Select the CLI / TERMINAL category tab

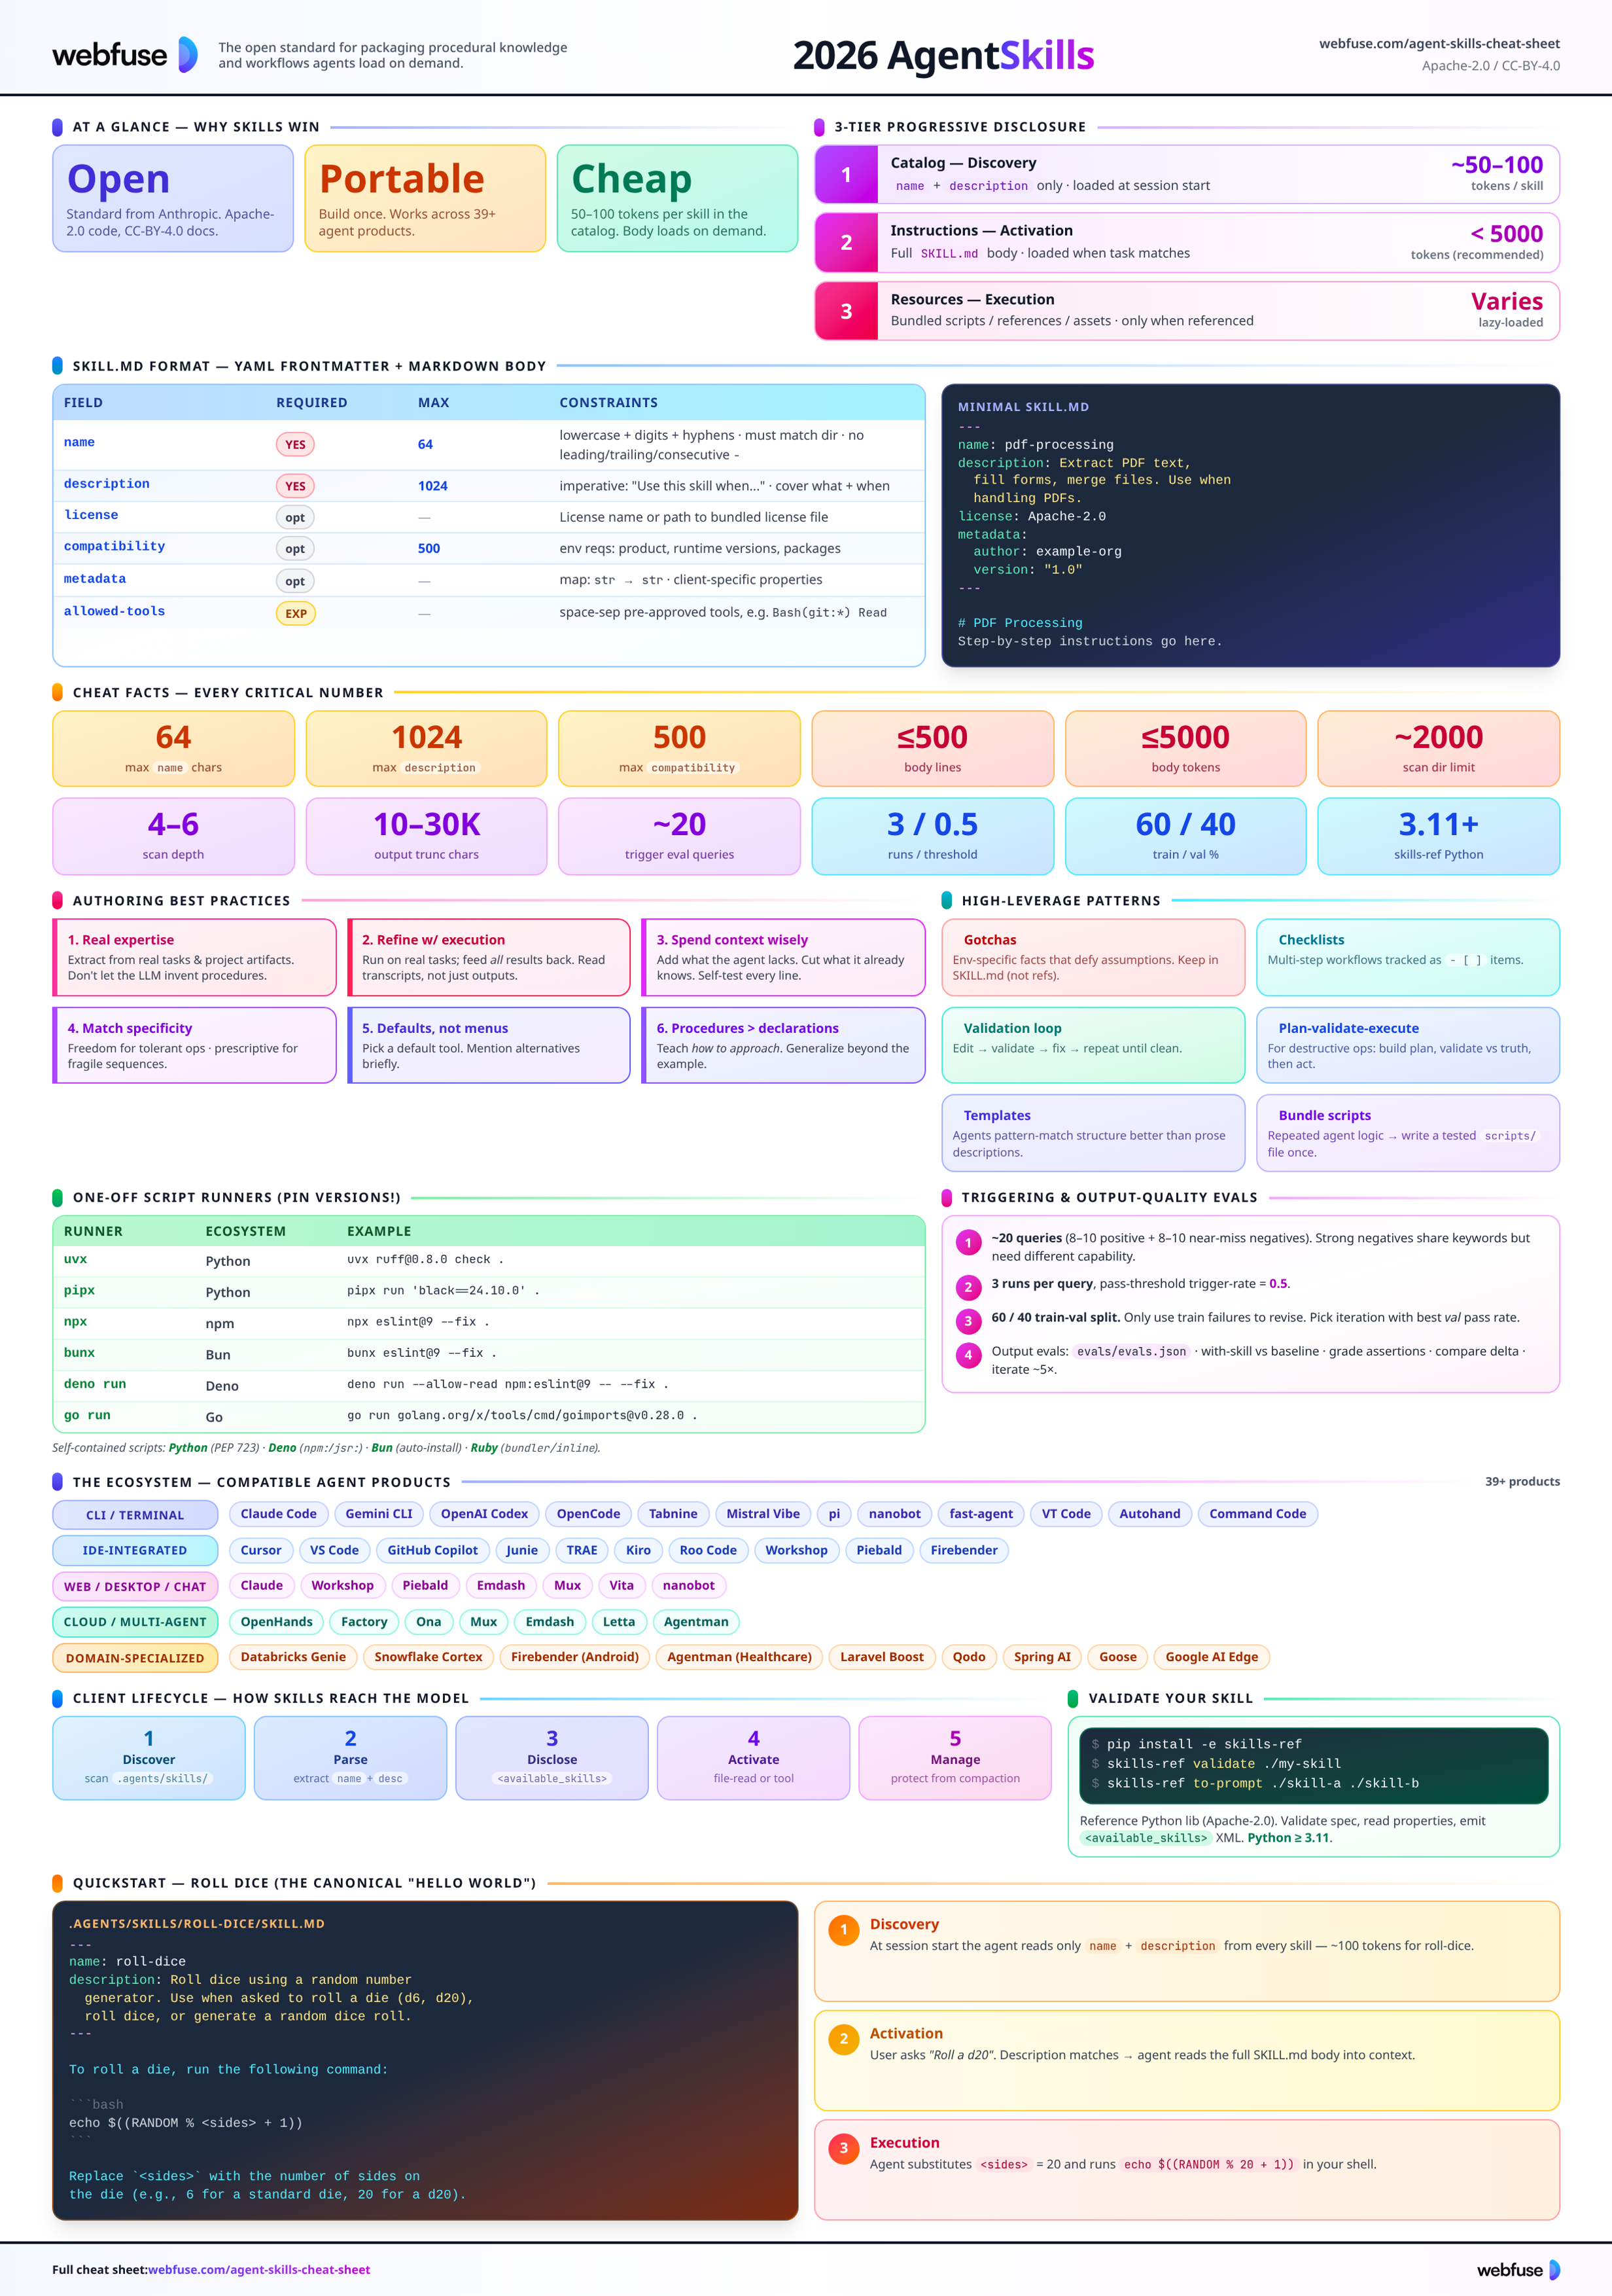(135, 1514)
